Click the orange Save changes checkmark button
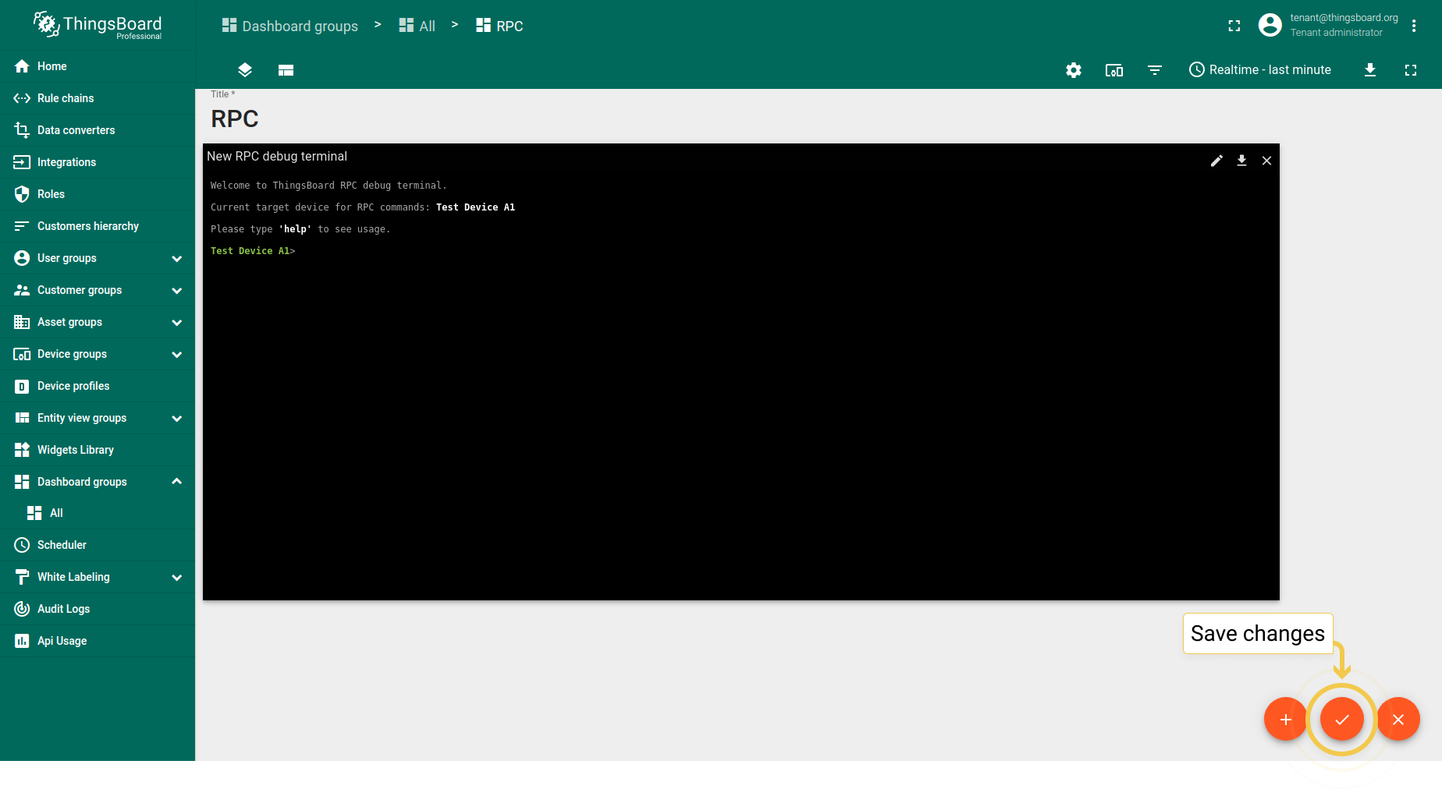 click(x=1341, y=719)
